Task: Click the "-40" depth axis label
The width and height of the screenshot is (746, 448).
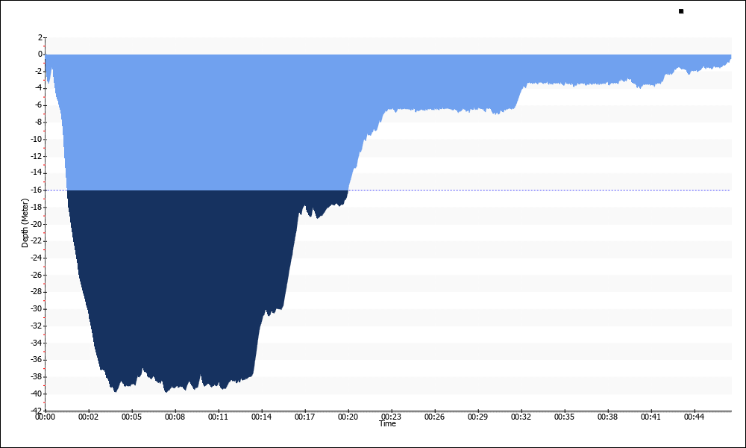Action: [37, 393]
